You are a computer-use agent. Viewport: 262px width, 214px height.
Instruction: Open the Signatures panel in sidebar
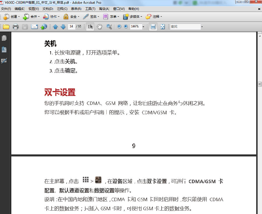[x=4, y=61]
